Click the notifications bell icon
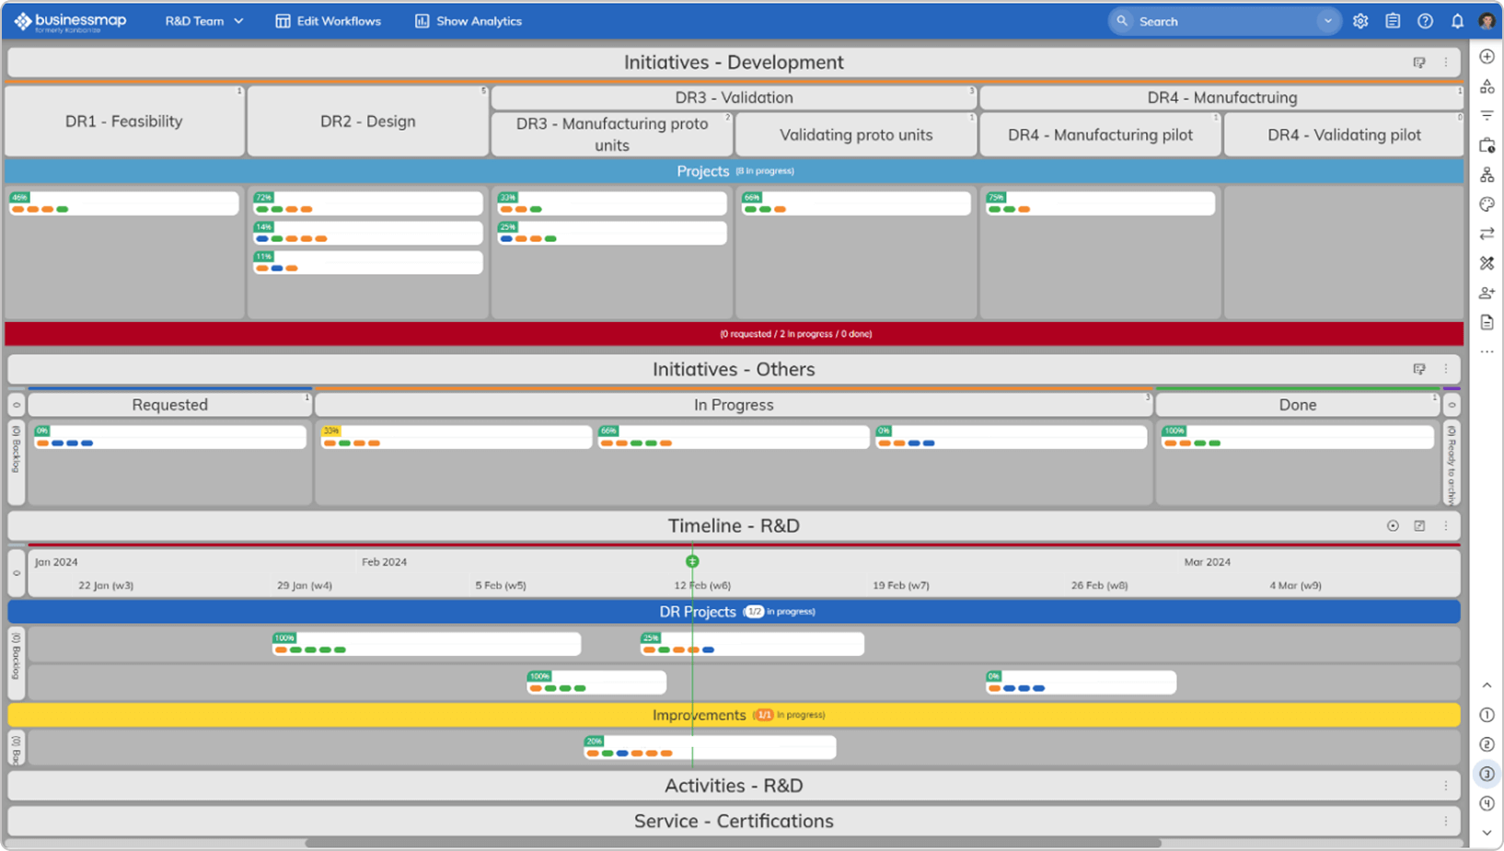1504x851 pixels. (x=1457, y=20)
